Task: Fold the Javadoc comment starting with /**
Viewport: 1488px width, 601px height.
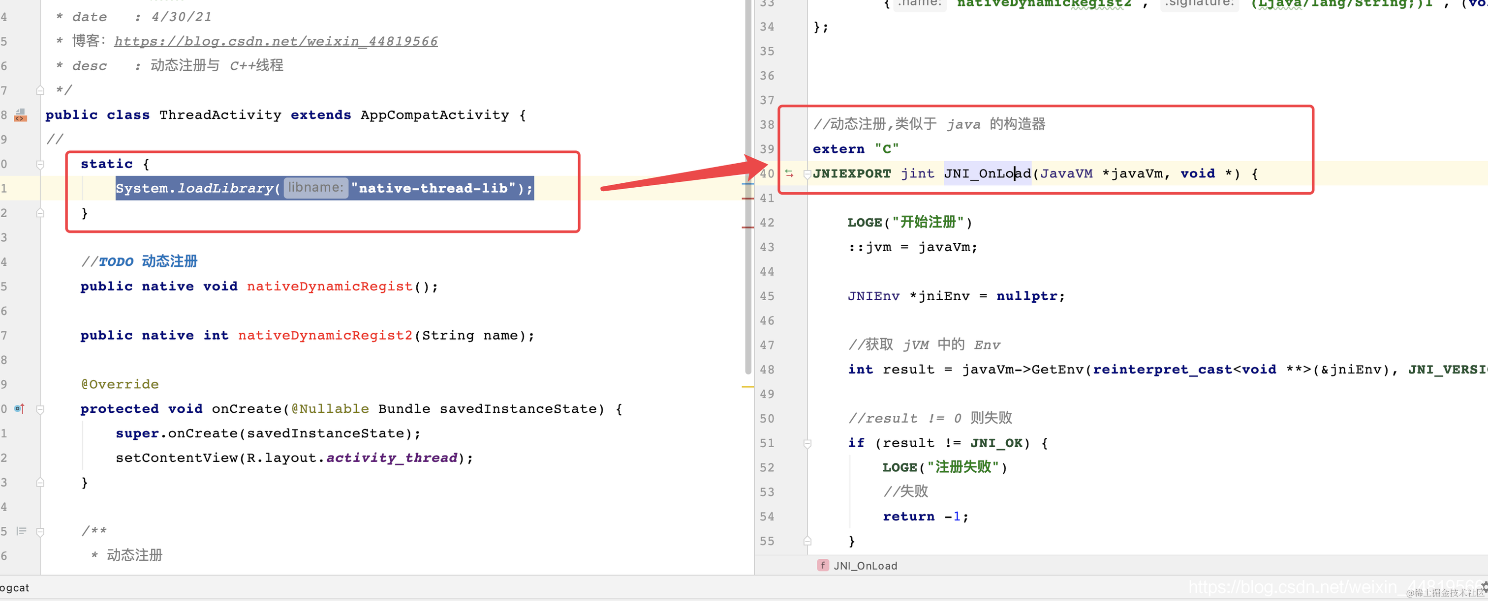Action: [40, 531]
